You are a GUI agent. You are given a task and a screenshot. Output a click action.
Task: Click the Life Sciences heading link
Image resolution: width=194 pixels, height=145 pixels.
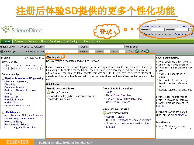(x=12, y=112)
